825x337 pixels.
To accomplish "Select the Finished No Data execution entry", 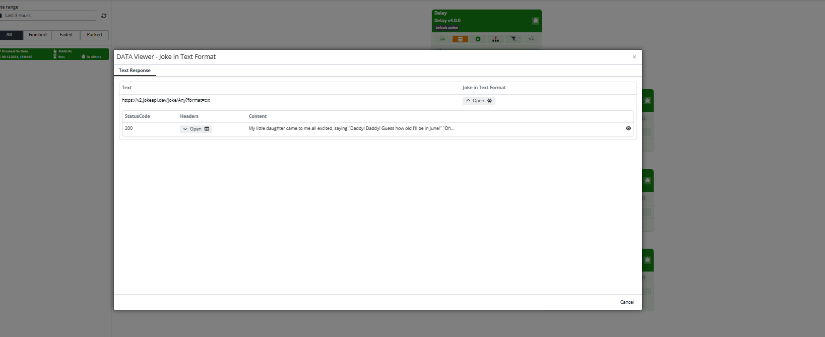I will tap(54, 54).
